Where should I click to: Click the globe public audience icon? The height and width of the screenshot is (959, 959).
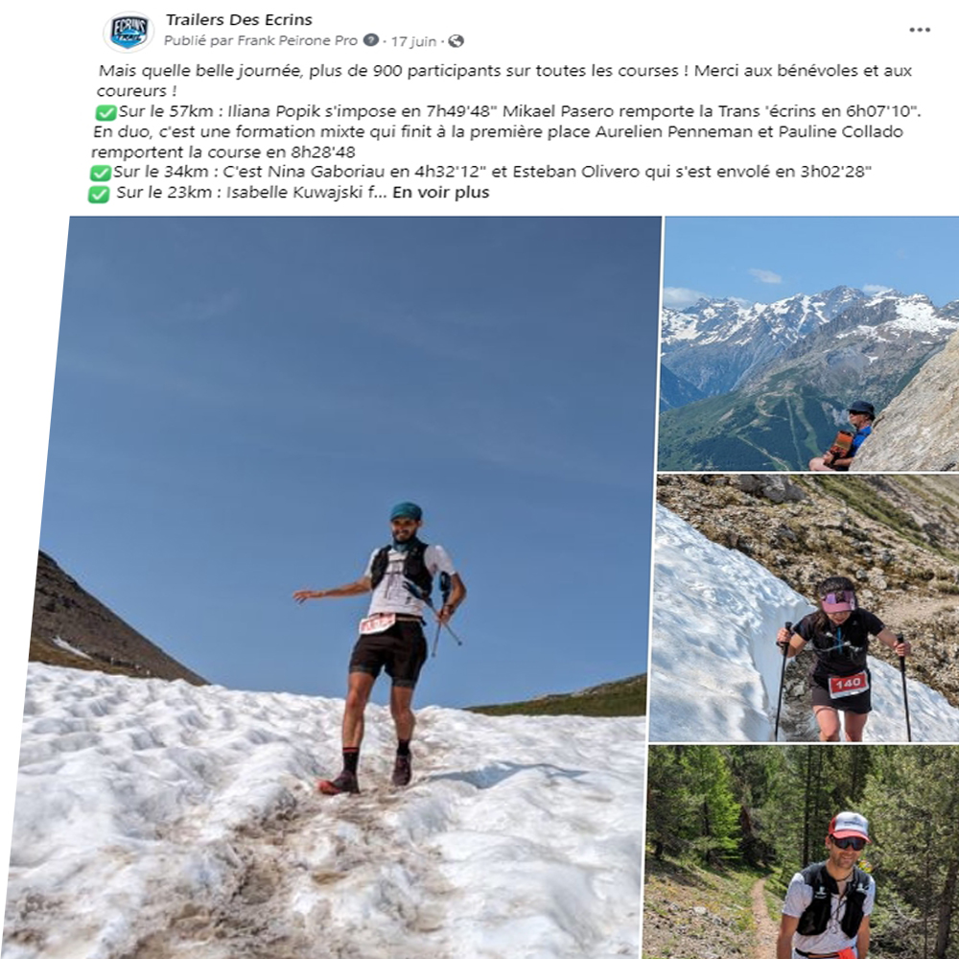pos(456,41)
